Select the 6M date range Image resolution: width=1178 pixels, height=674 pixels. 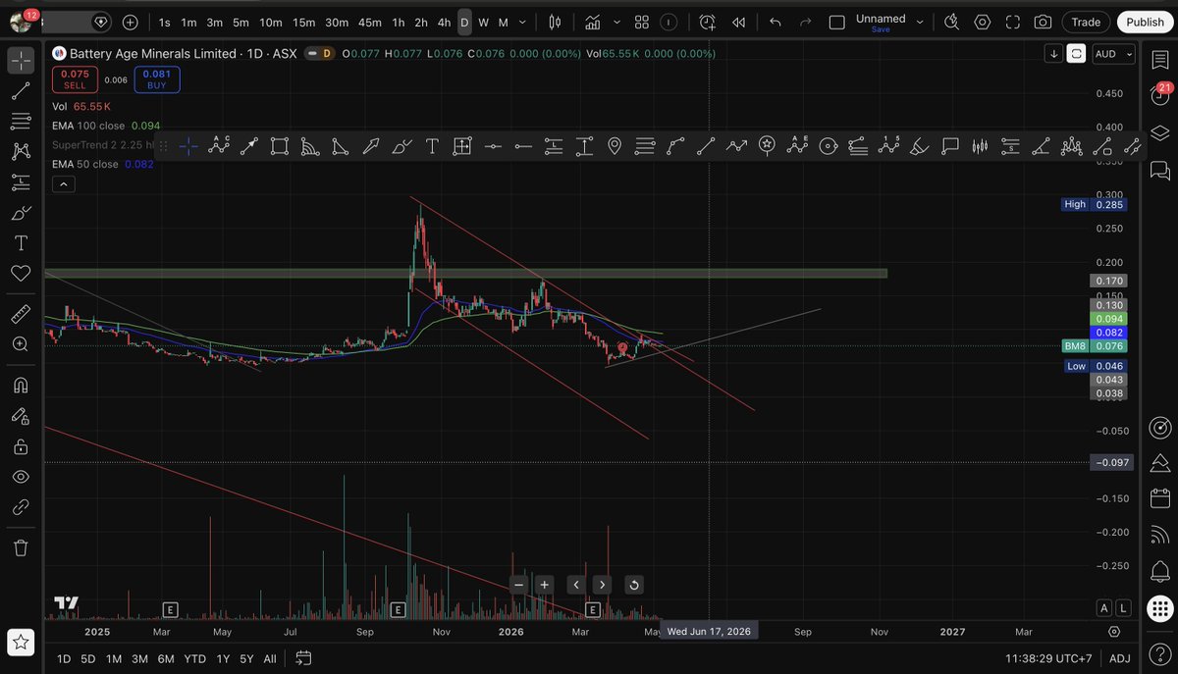tap(166, 658)
